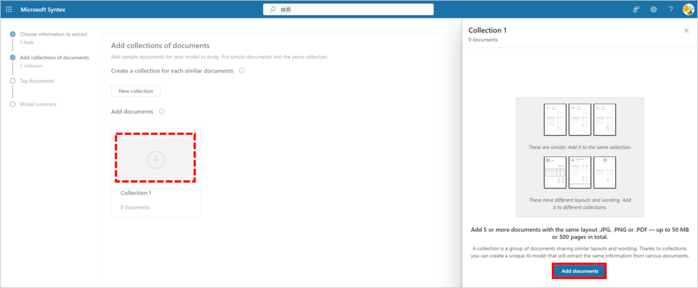Open the app launcher waffle icon
Image resolution: width=698 pixels, height=288 pixels.
point(9,9)
